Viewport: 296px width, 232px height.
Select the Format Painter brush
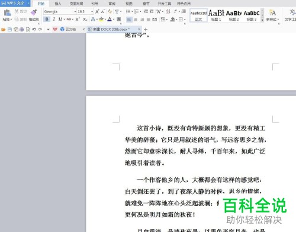click(x=34, y=12)
